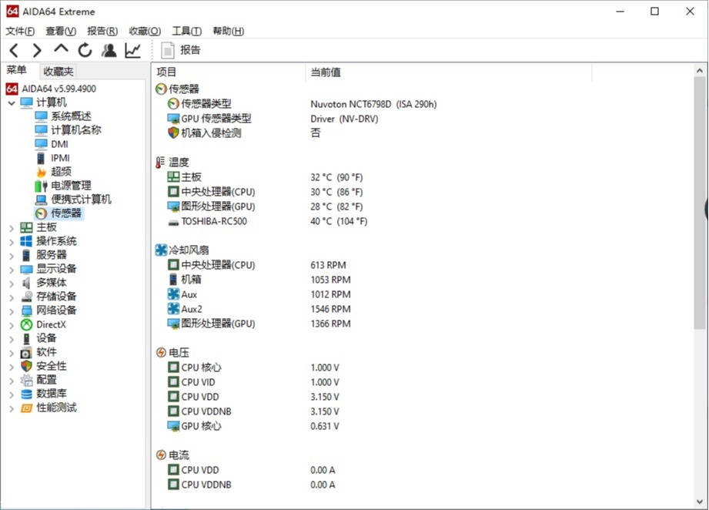Click the scroll down arrow of the report list
The height and width of the screenshot is (510, 709).
700,502
